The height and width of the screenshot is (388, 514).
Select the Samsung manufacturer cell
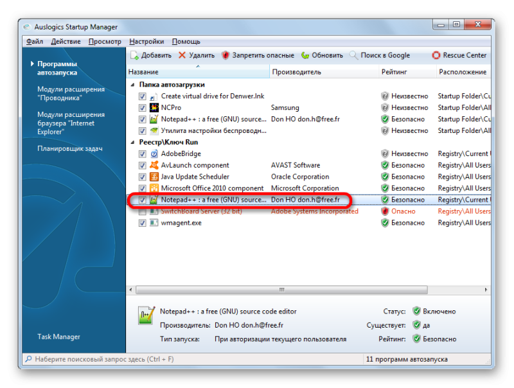click(285, 107)
